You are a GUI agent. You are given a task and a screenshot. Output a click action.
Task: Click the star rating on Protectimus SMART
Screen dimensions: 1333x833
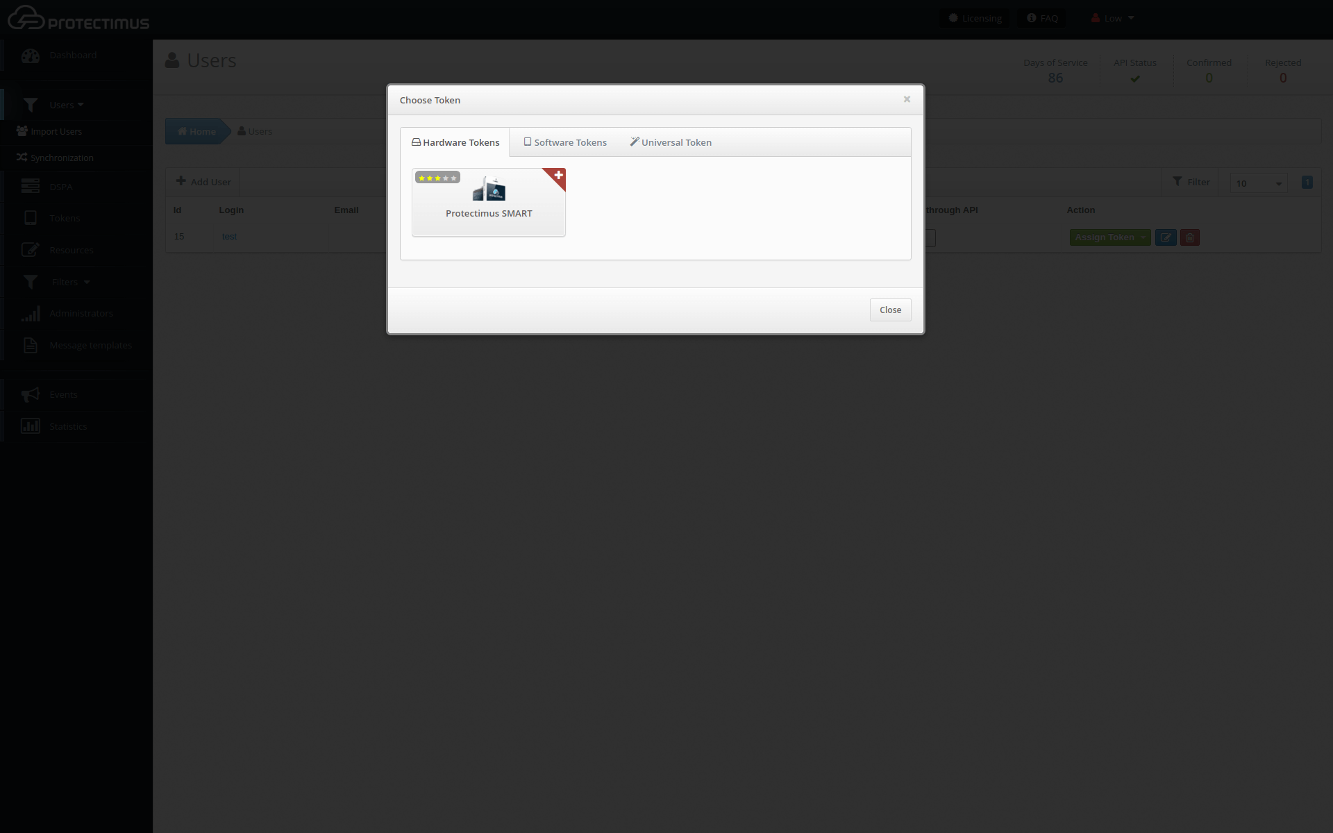click(x=437, y=176)
